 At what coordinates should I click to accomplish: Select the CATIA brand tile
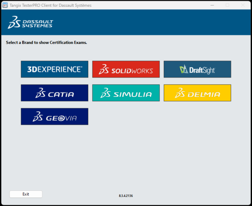(x=55, y=93)
